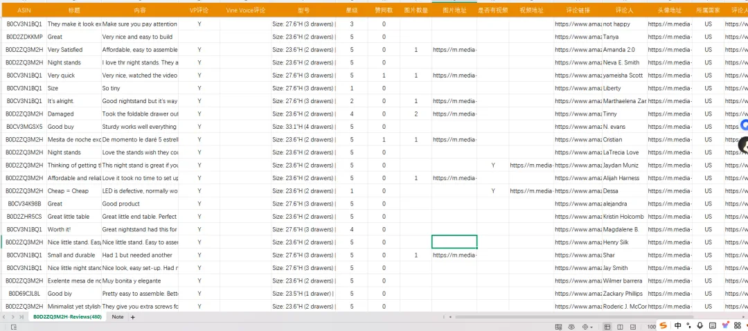Jump to the last sheet tab arrow
The height and width of the screenshot is (331, 748).
coord(21,316)
